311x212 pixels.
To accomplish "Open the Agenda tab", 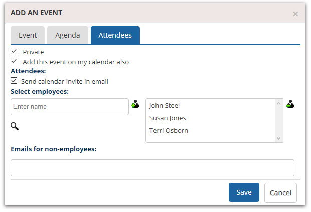I will (x=68, y=35).
